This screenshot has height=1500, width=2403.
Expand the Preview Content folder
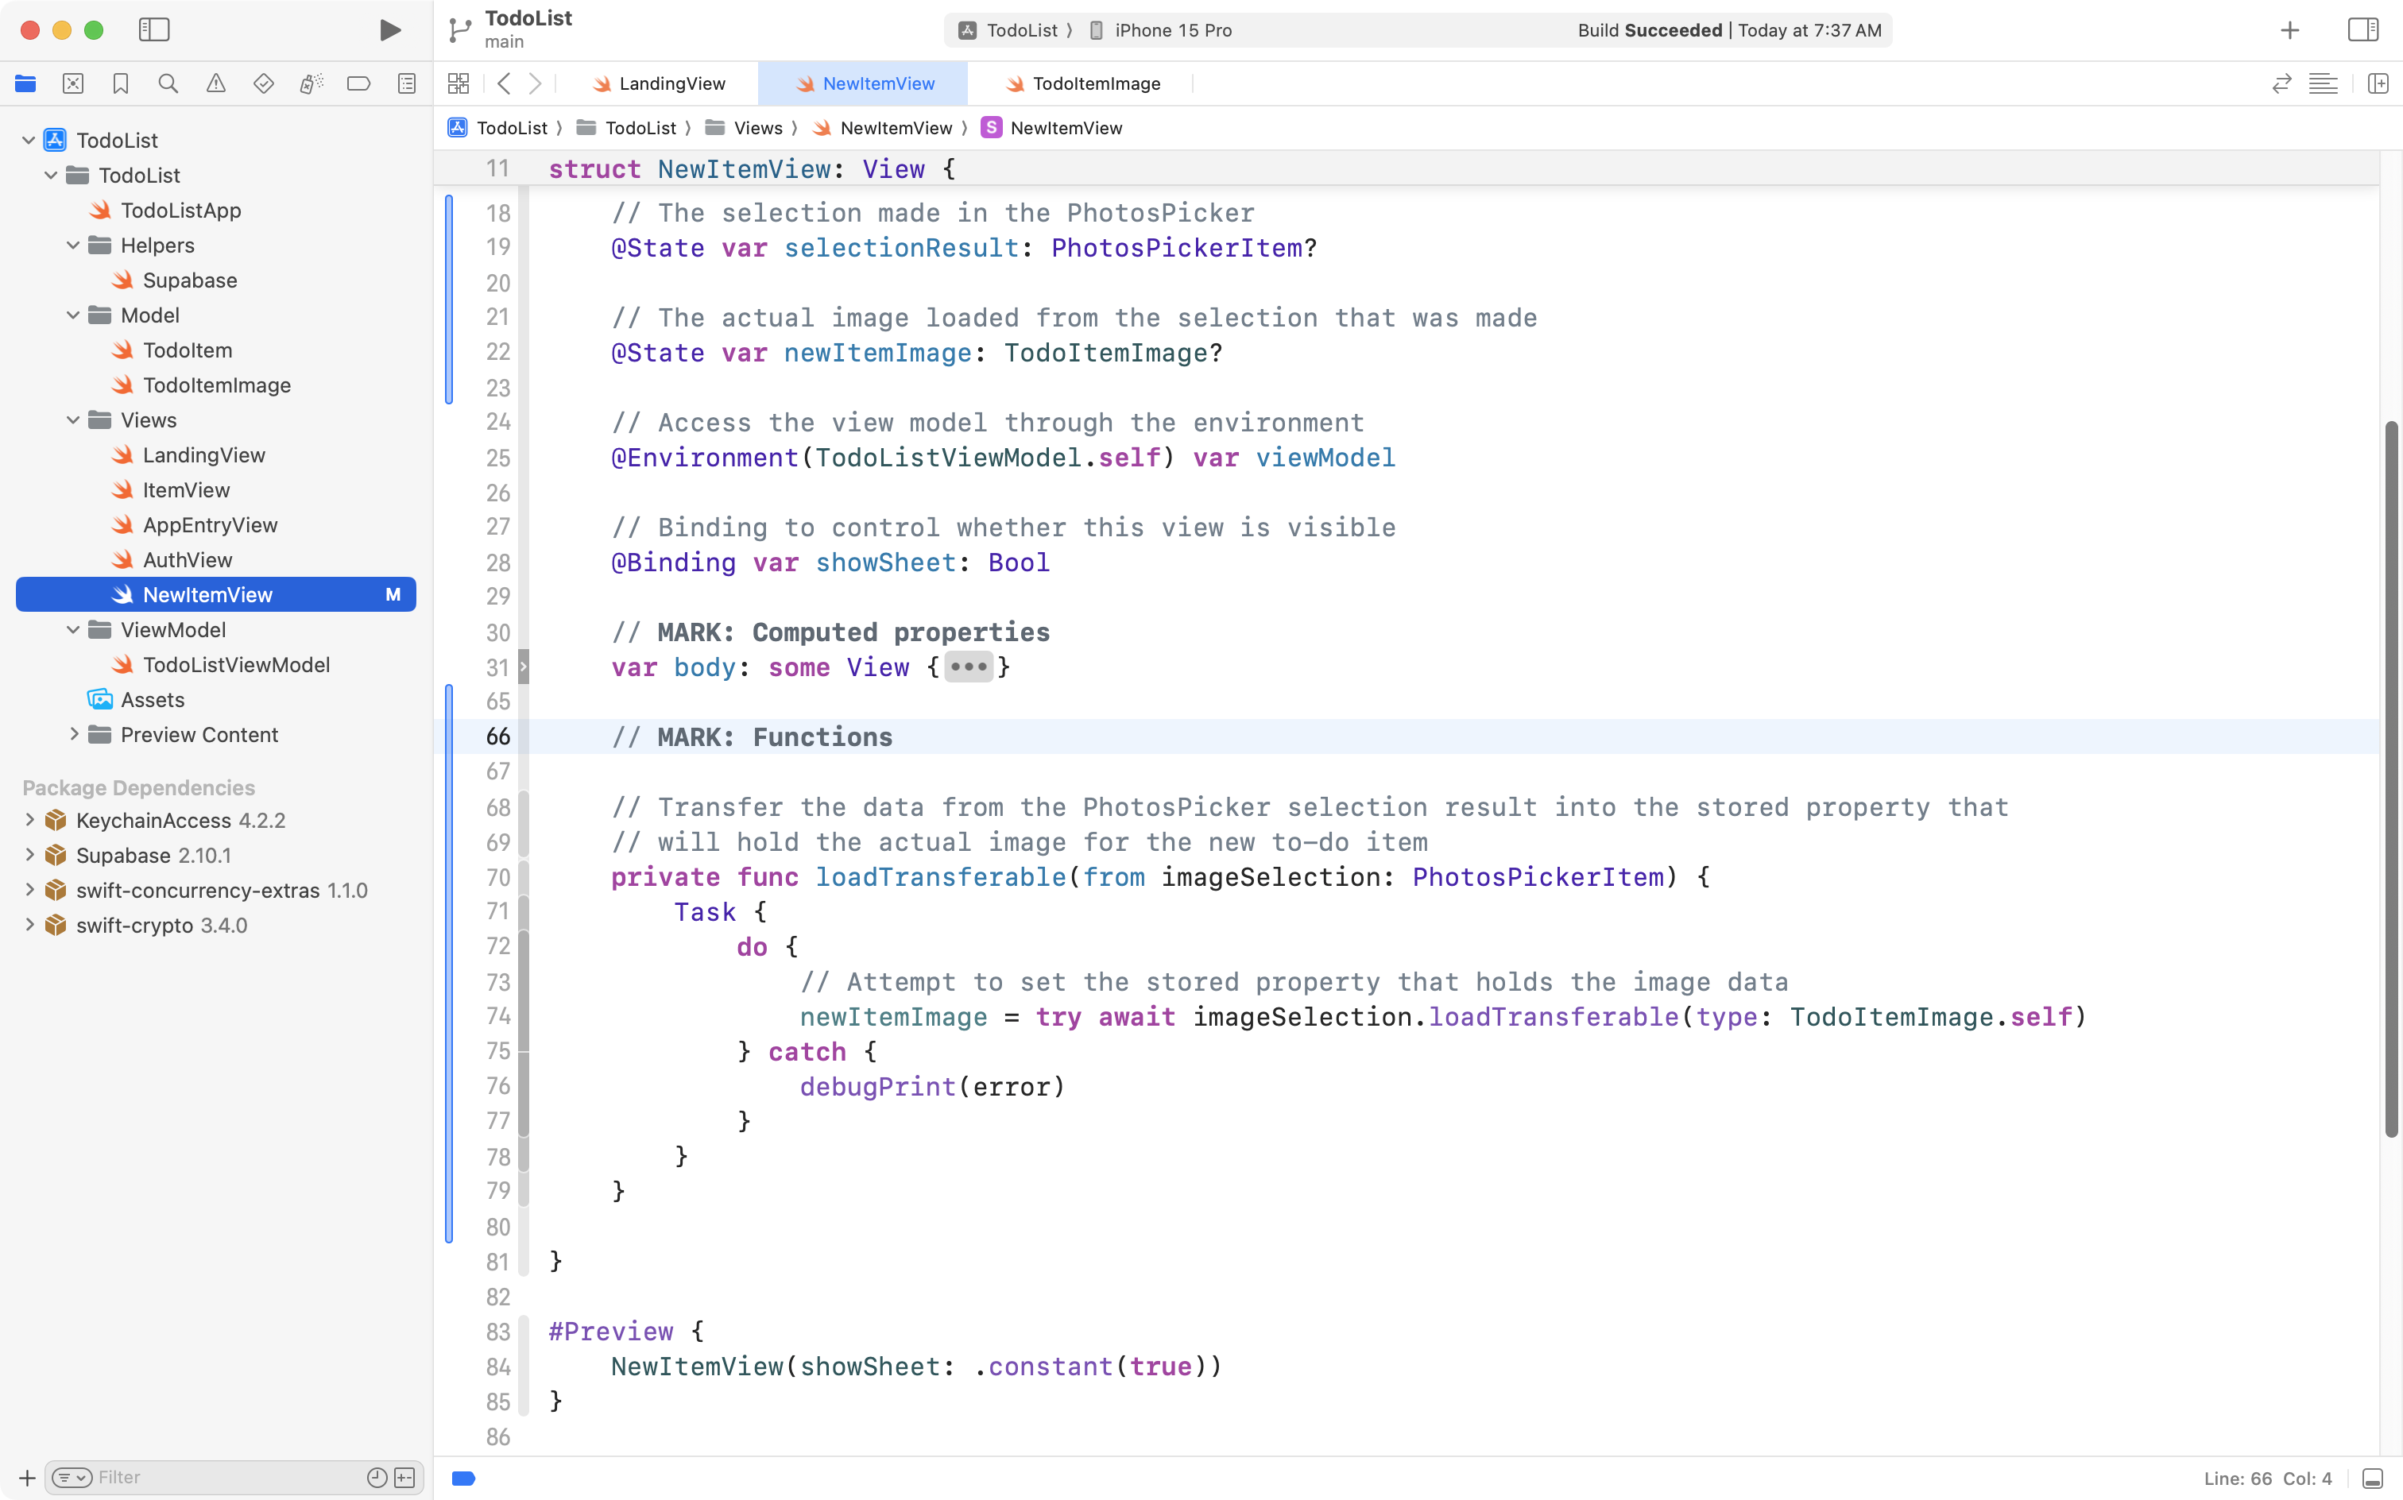click(x=73, y=734)
